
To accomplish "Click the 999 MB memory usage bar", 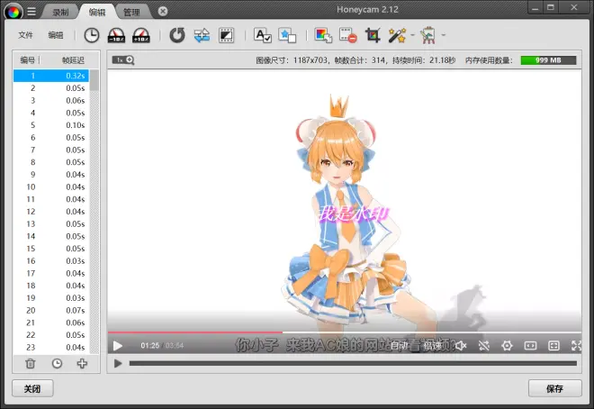I will 548,60.
